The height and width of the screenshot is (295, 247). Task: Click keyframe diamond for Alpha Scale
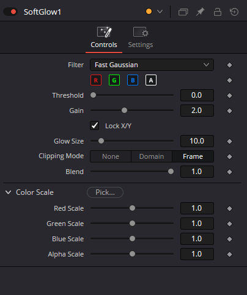[x=229, y=254]
